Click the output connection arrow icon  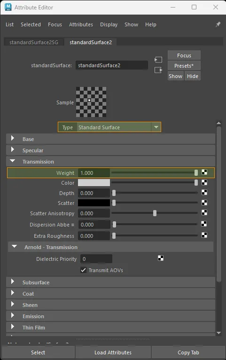(x=158, y=70)
